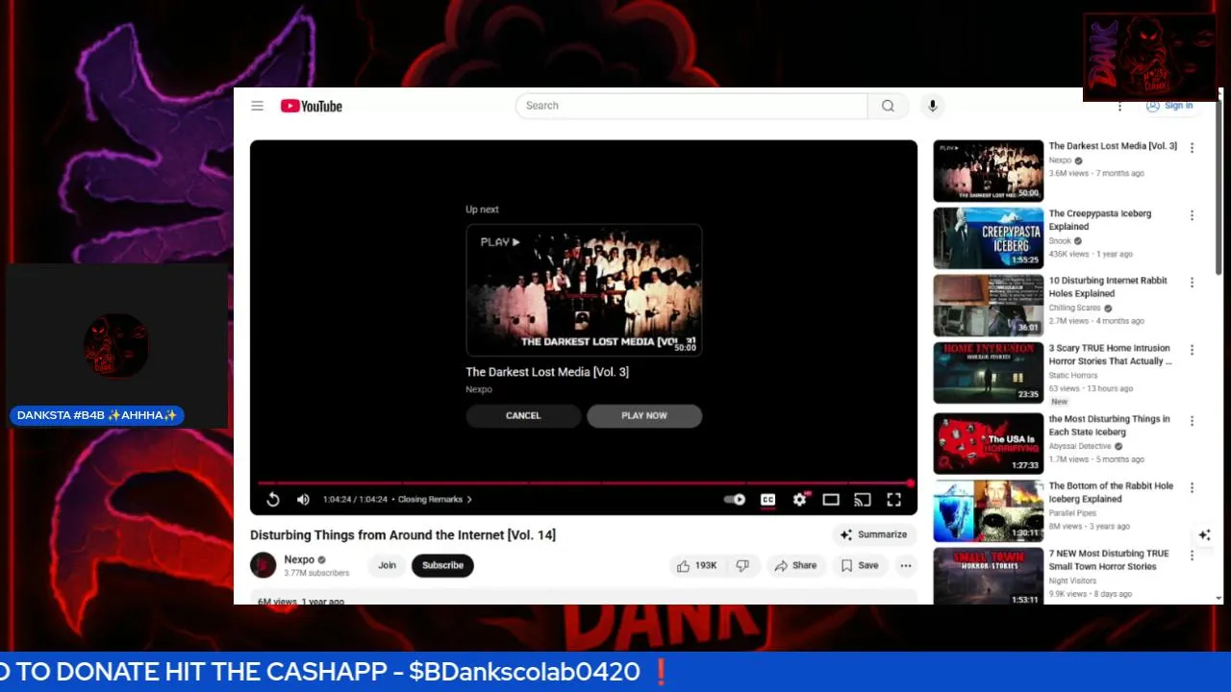This screenshot has height=692, width=1231.
Task: Click Join channel membership button
Action: pos(387,565)
